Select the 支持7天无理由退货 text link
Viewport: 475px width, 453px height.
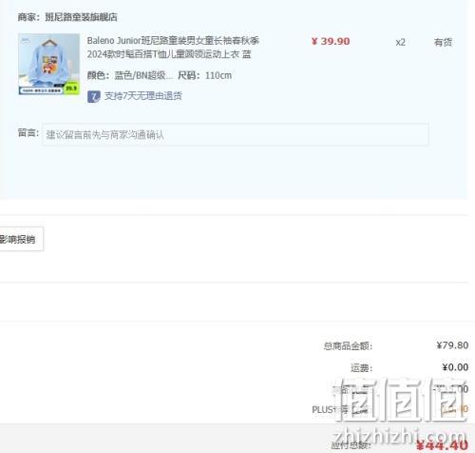coord(143,96)
